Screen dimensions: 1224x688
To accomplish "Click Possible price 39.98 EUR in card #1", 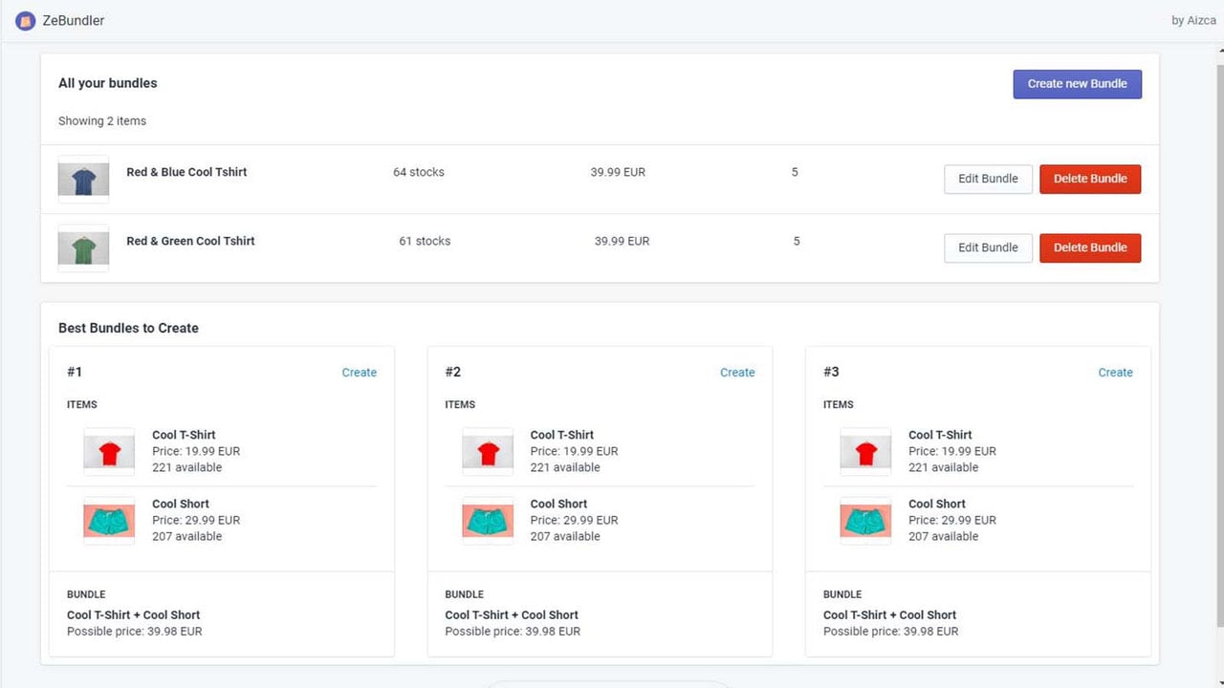I will pos(135,632).
